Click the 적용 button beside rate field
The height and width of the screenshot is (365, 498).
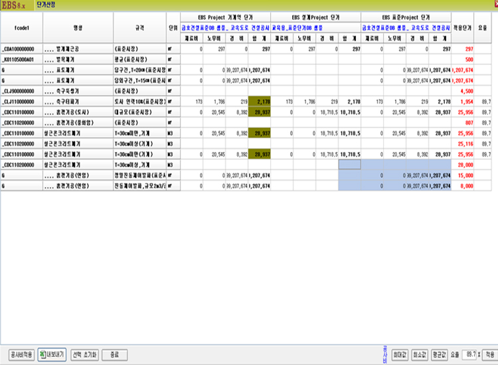[x=489, y=354]
